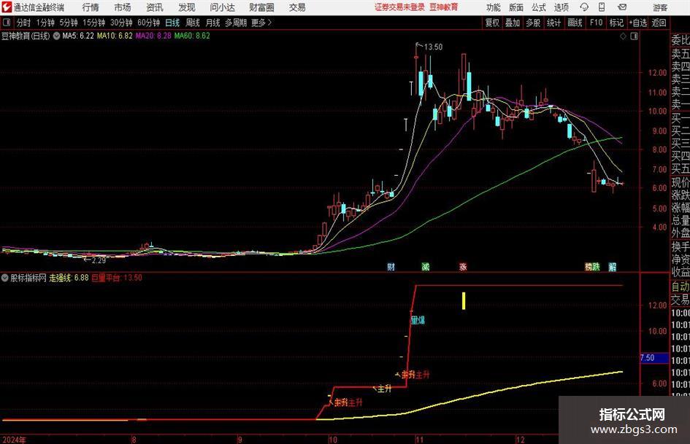The width and height of the screenshot is (690, 444).
Task: Switch to 周线 weekly period
Action: pos(193,23)
